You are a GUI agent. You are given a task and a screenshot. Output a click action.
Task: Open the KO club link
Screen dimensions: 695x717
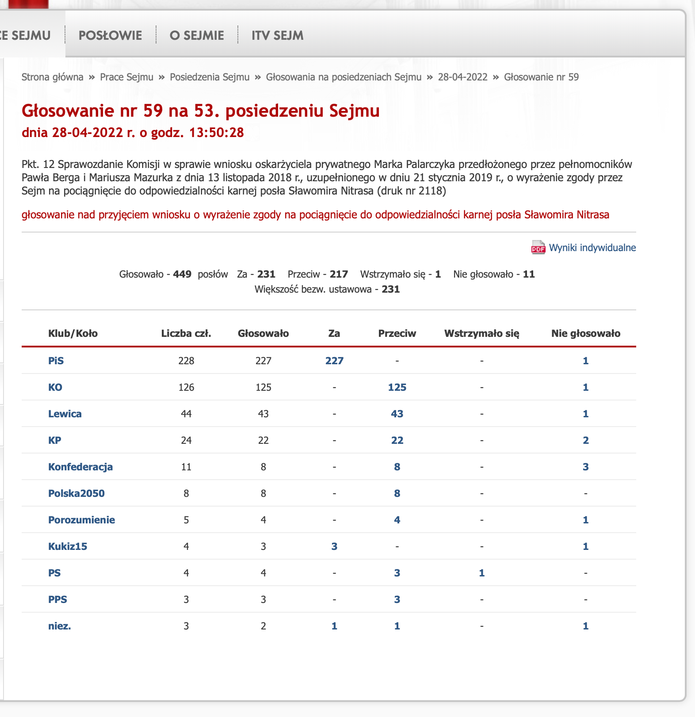click(x=55, y=387)
